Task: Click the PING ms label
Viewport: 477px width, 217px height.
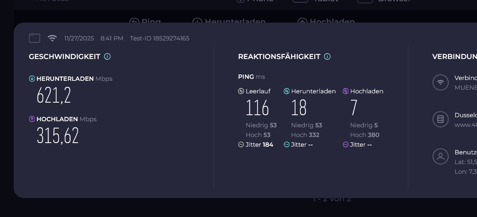Action: (251, 77)
